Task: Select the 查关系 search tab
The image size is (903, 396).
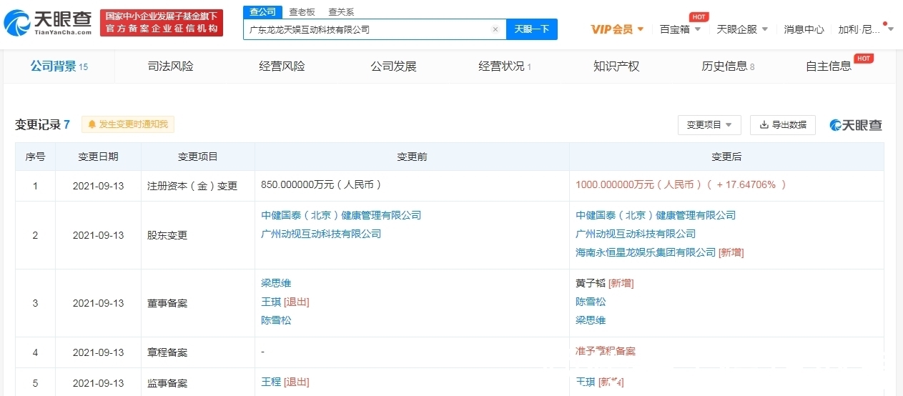Action: point(341,12)
